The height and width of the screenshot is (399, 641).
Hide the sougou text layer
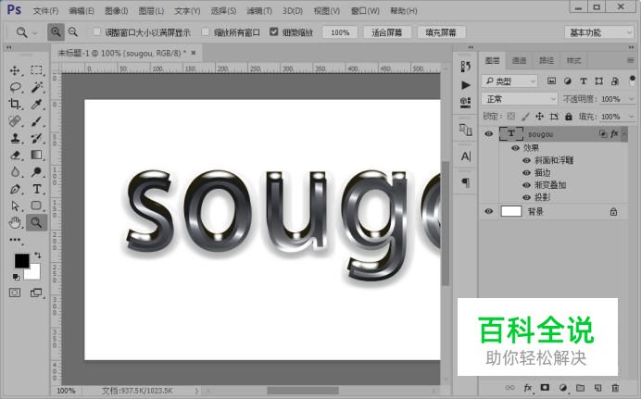[488, 134]
